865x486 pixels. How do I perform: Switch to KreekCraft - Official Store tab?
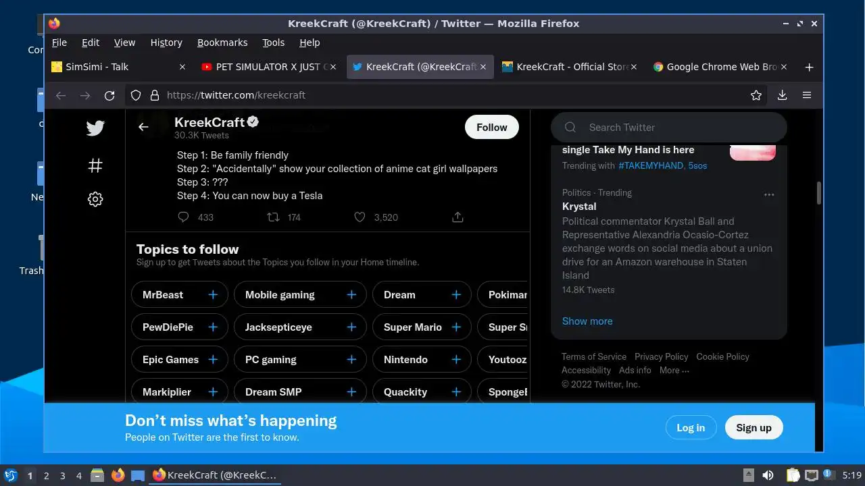point(570,67)
